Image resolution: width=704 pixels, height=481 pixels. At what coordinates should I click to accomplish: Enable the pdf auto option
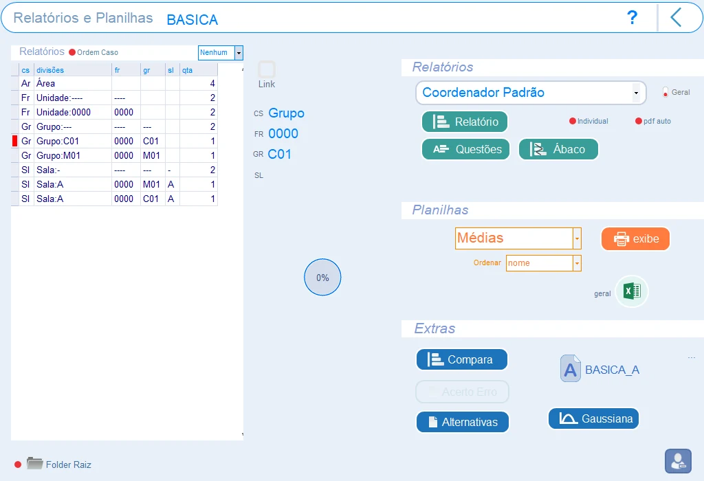point(639,121)
